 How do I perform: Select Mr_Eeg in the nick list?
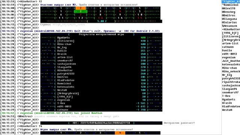point(227,75)
